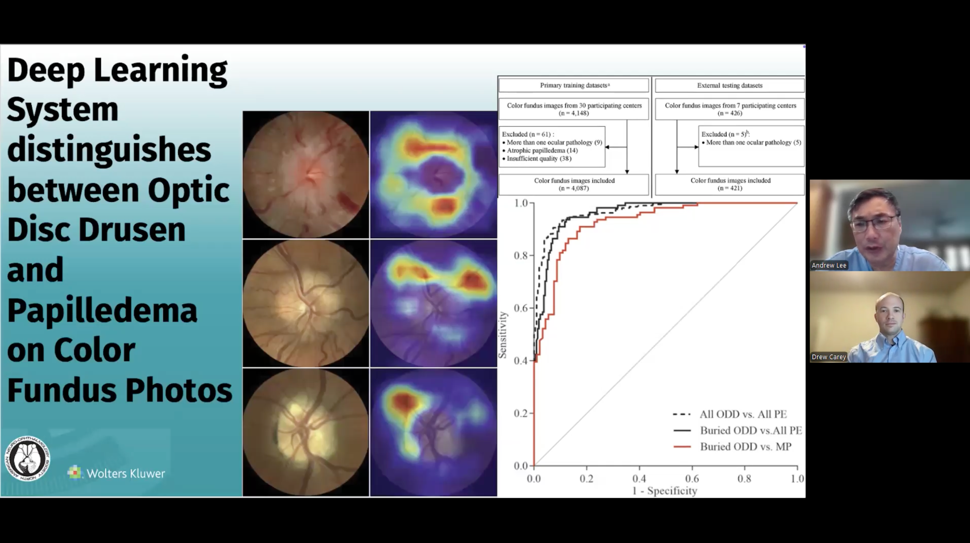Click the Drew Carey name label
The image size is (970, 543).
[x=829, y=357]
